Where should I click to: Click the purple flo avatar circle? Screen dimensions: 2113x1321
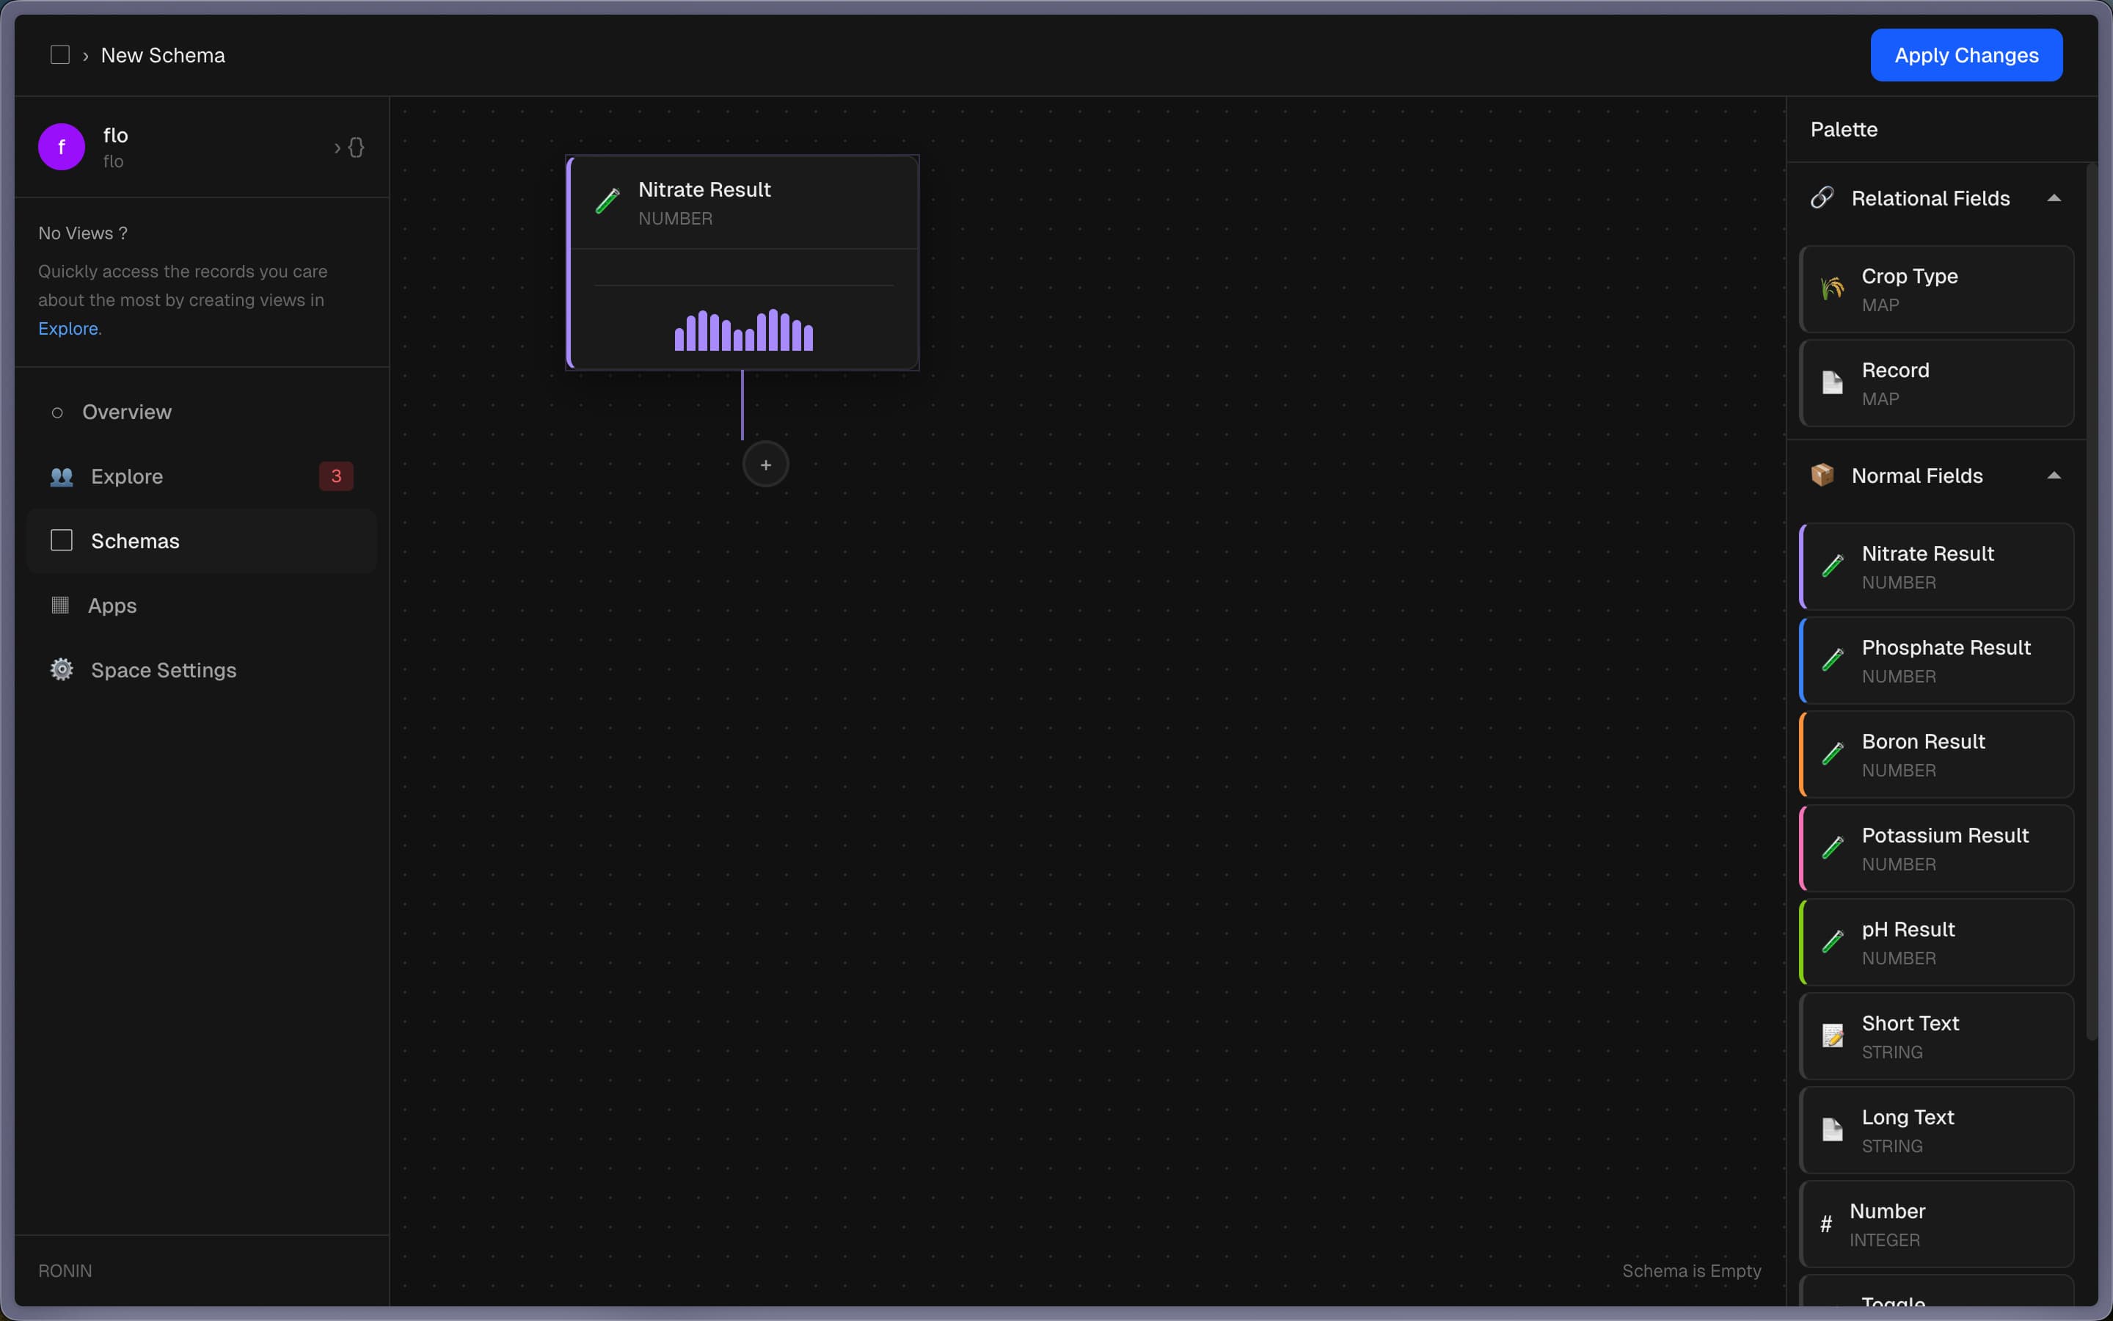61,147
